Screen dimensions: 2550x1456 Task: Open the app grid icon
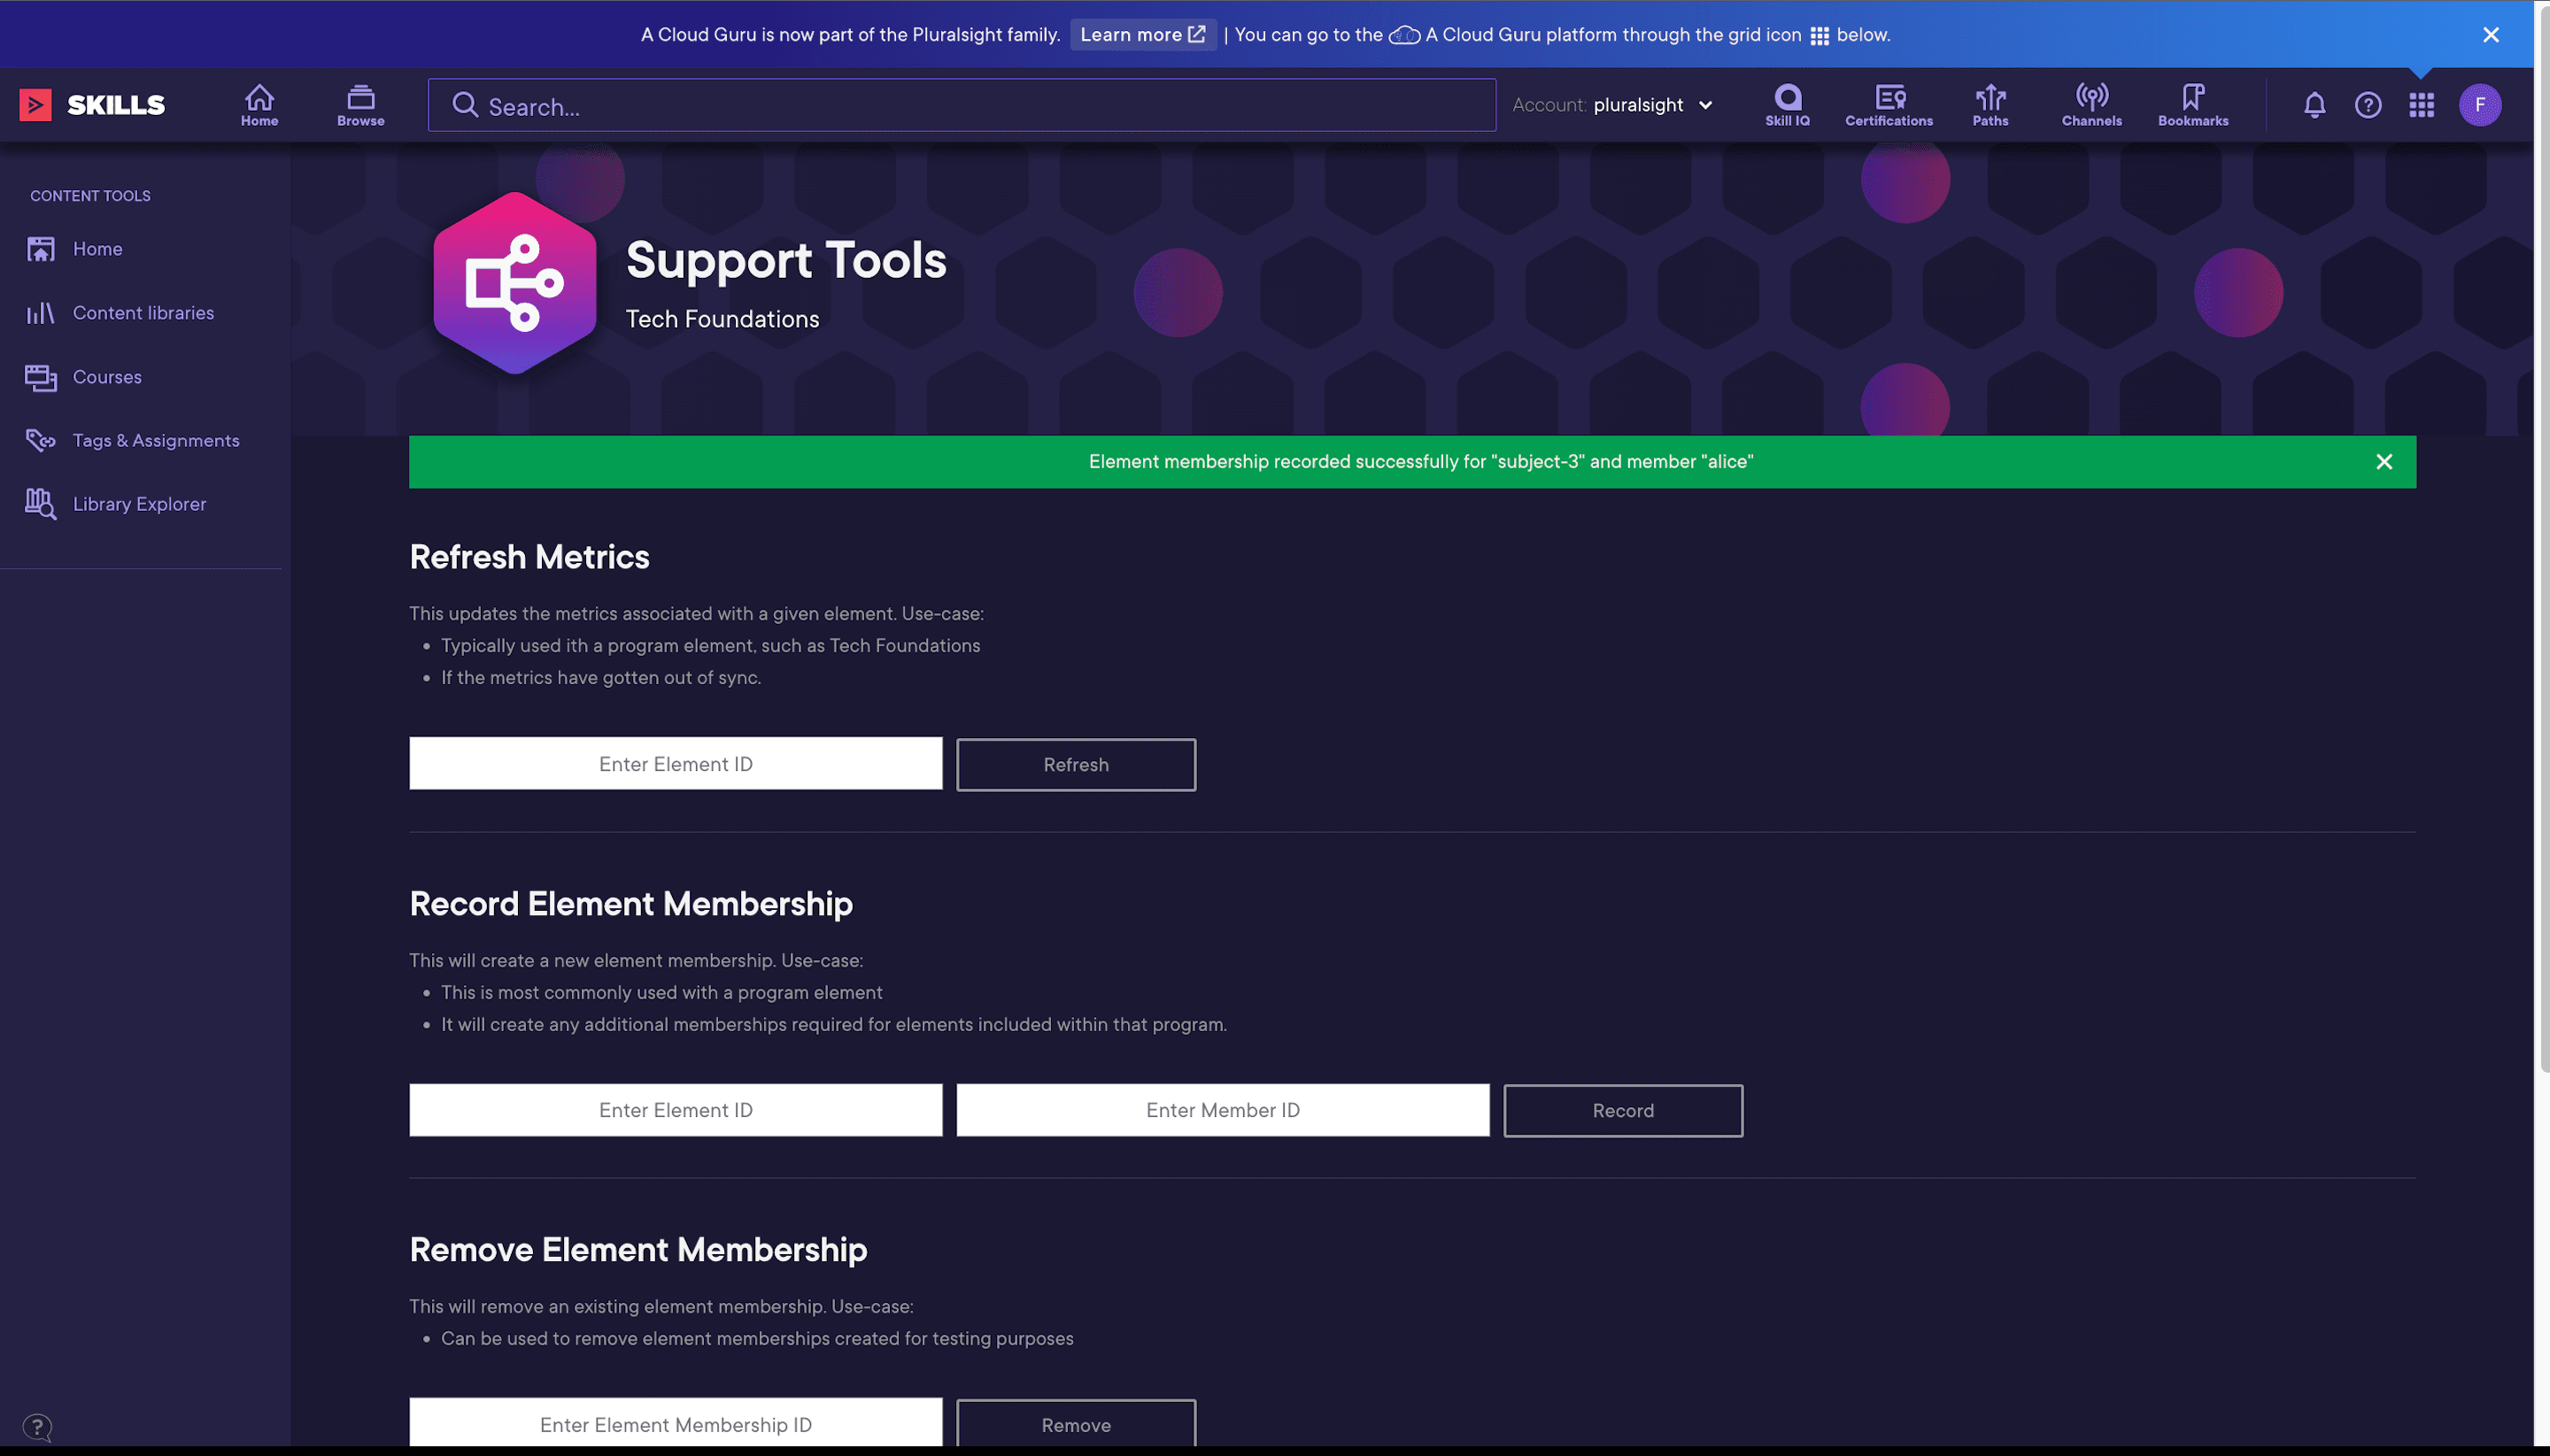click(2422, 104)
